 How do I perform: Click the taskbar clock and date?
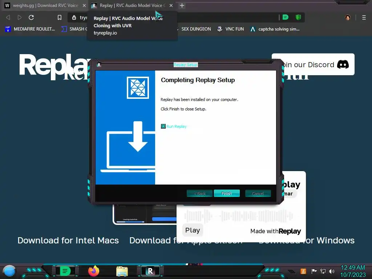[353, 271]
